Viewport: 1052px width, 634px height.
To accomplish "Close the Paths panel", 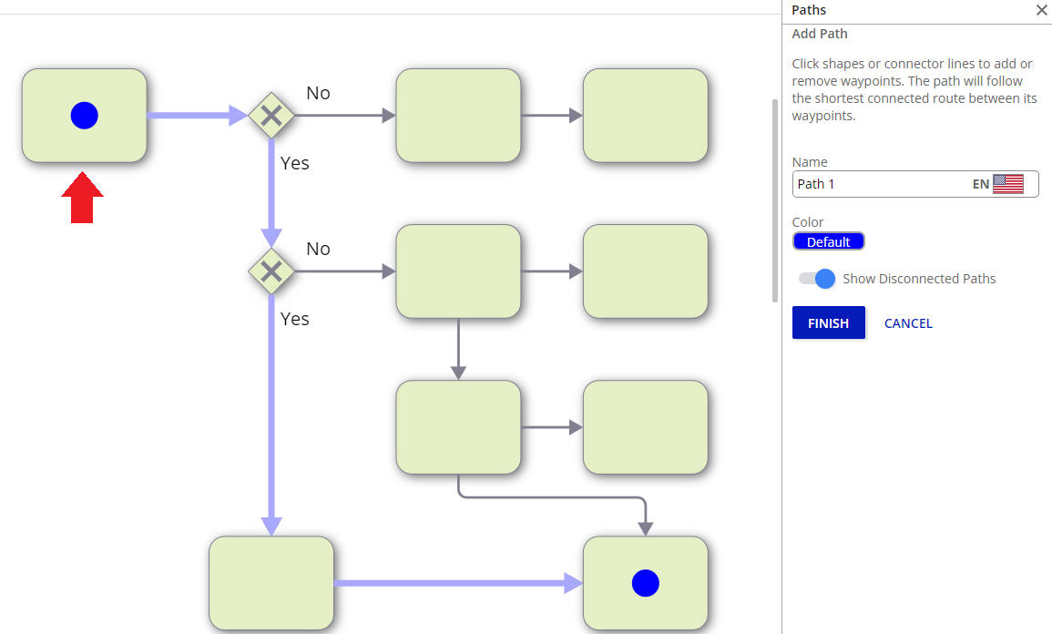I will click(1041, 10).
